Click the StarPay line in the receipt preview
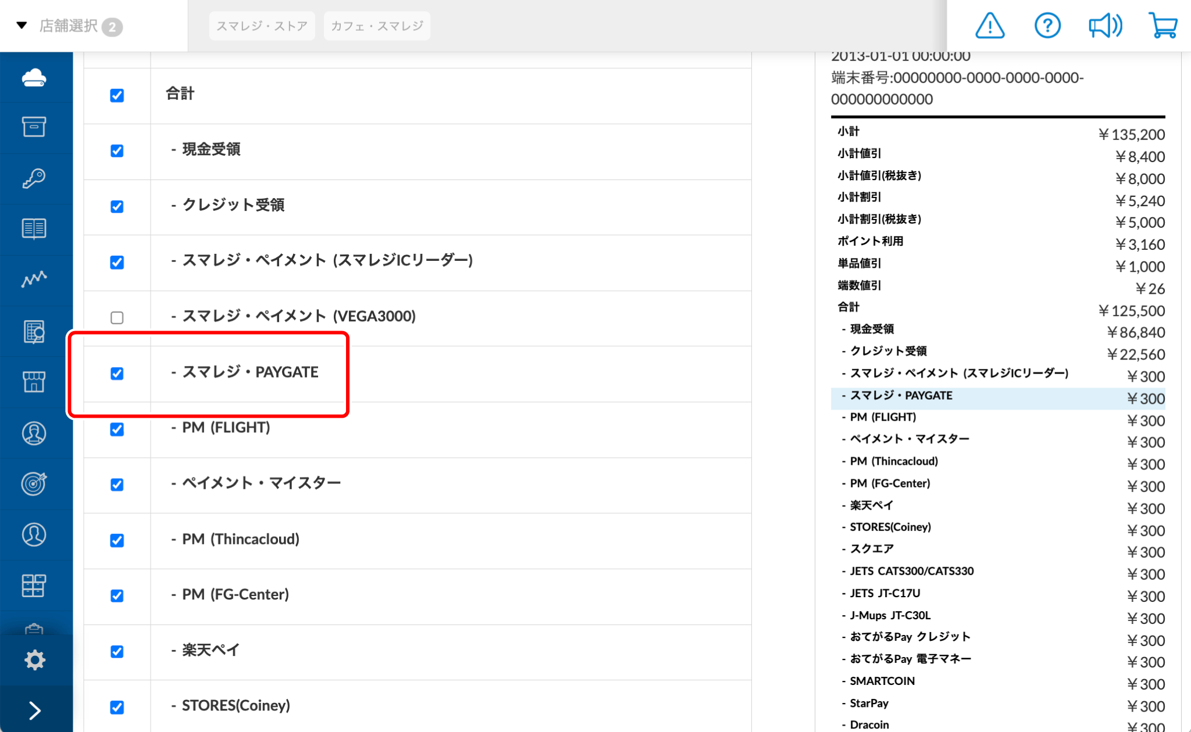1191x732 pixels. coord(998,705)
